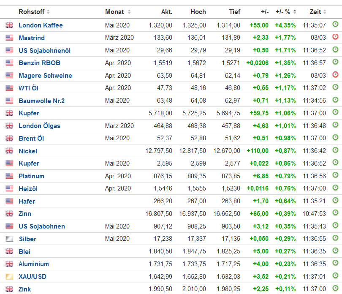Open the Blei commodity link
The height and width of the screenshot is (294, 342).
[x=24, y=252]
